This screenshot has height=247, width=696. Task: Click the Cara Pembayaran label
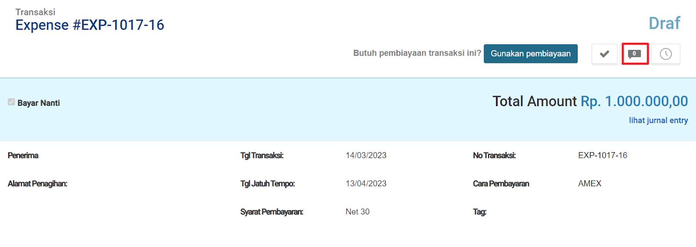[x=501, y=184]
